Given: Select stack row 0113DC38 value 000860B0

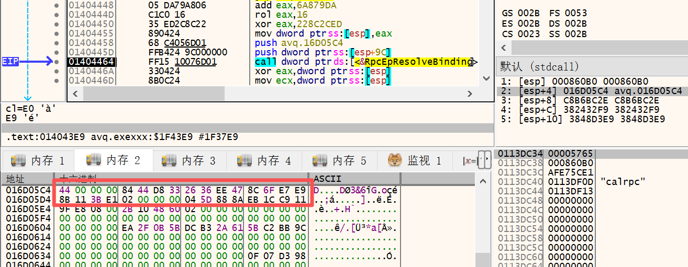Looking at the screenshot, I should pyautogui.click(x=592, y=163).
